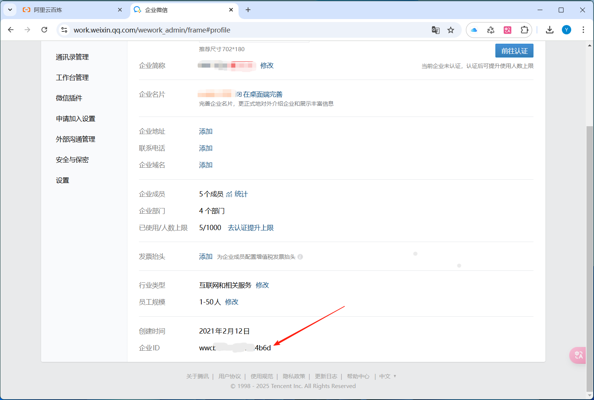This screenshot has height=400, width=594.
Task: Click 修改 next to 1-50人
Action: click(232, 302)
